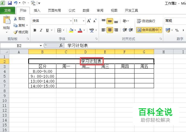Switch to the Insert (插入) tab
The height and width of the screenshot is (132, 186).
pyautogui.click(x=37, y=11)
